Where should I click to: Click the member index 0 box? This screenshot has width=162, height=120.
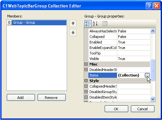pos(9,23)
